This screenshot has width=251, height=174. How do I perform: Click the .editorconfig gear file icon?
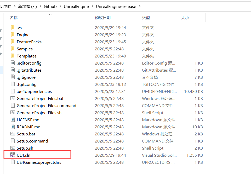(x=13, y=63)
